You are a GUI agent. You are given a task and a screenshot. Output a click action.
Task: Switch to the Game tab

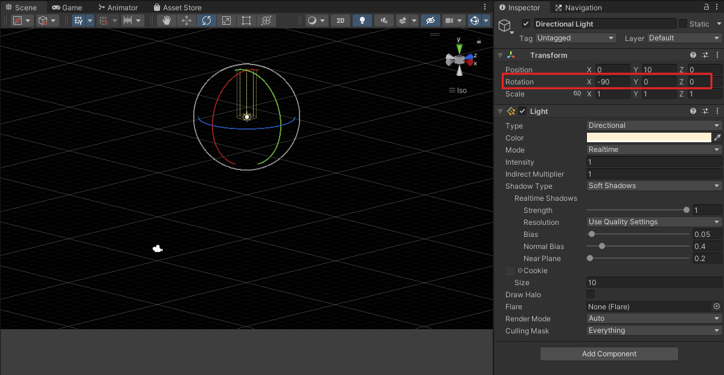[x=68, y=7]
